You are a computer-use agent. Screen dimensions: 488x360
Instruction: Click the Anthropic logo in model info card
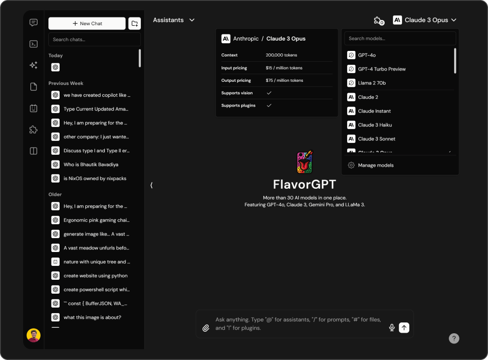pos(226,39)
